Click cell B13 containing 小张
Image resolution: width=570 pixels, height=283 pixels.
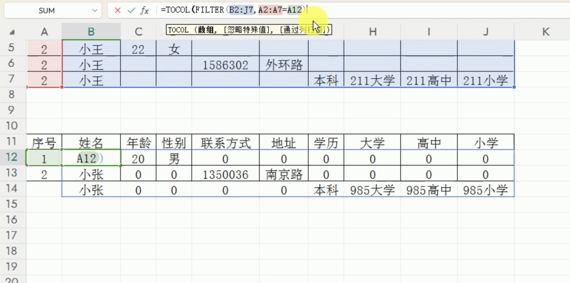(x=91, y=174)
